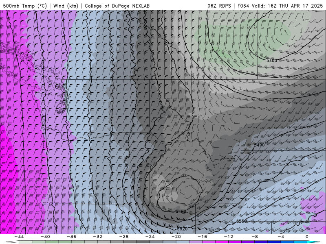Click the "06Z RDPS" model run label
The height and width of the screenshot is (244, 326).
[219, 6]
